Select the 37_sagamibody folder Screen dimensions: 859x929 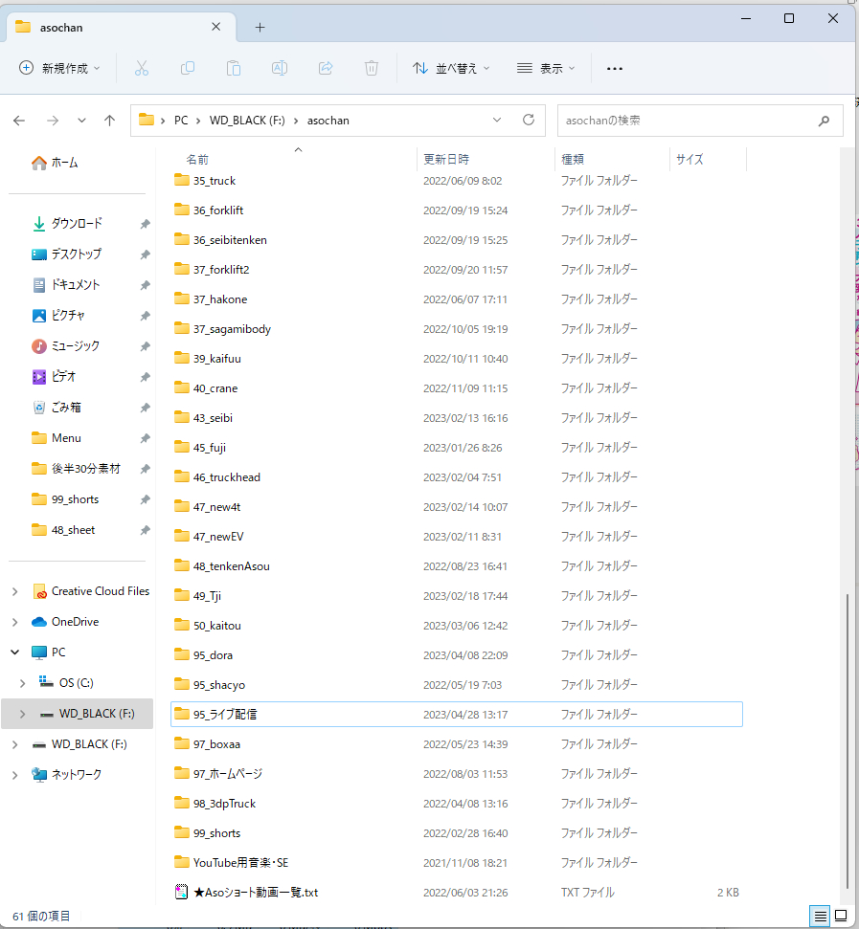(457, 329)
